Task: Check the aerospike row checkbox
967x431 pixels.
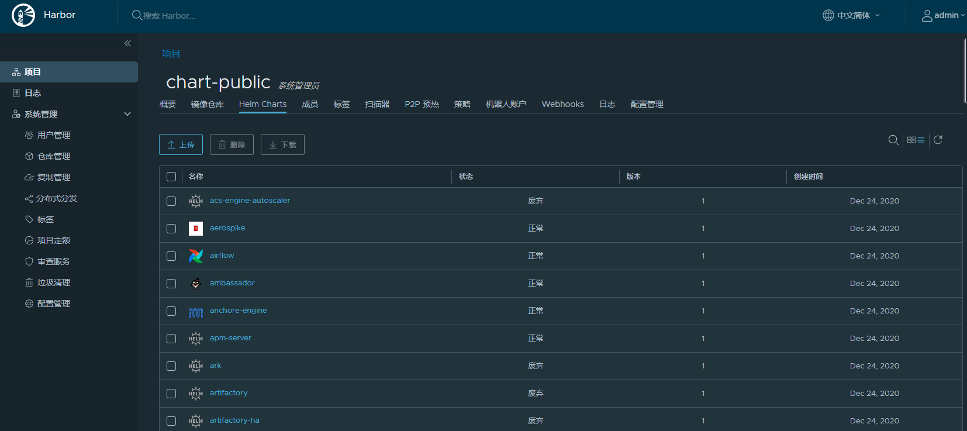Action: coord(171,229)
